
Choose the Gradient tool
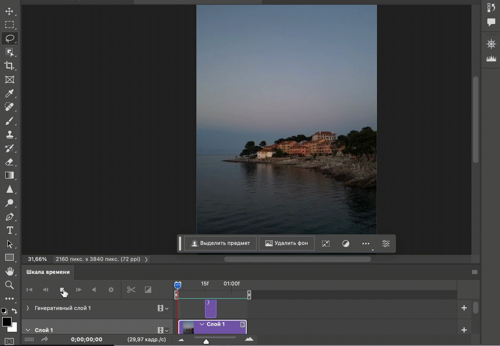(10, 175)
